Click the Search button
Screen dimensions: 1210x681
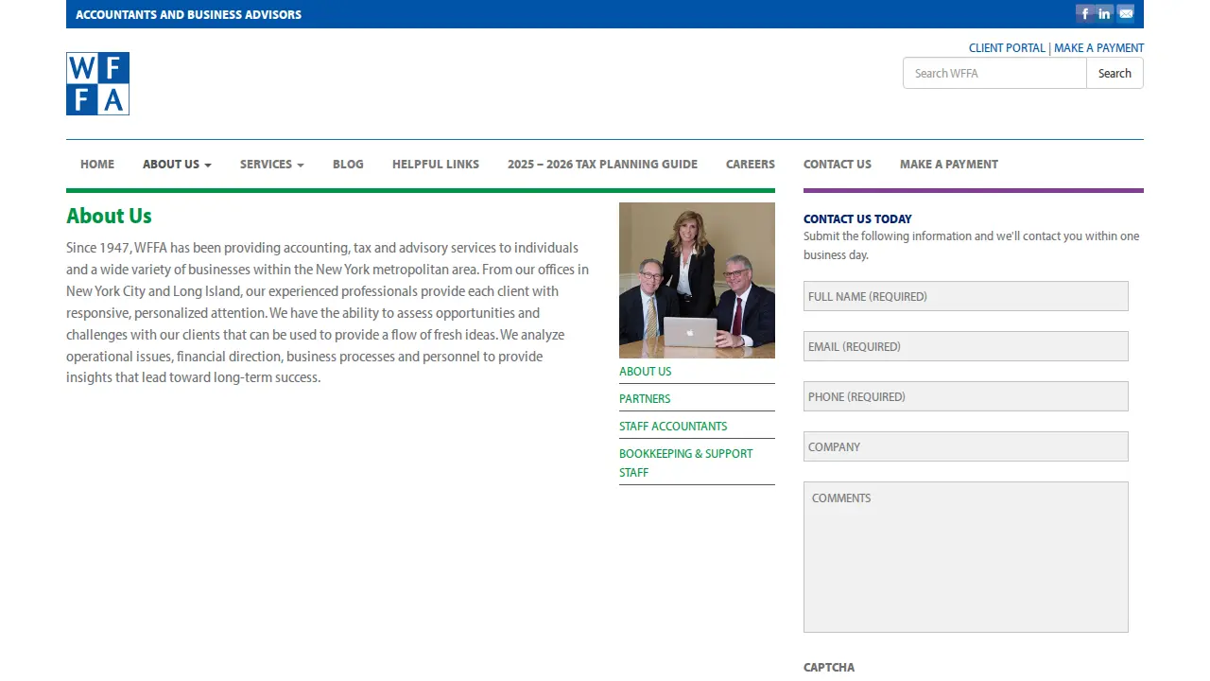click(1115, 73)
